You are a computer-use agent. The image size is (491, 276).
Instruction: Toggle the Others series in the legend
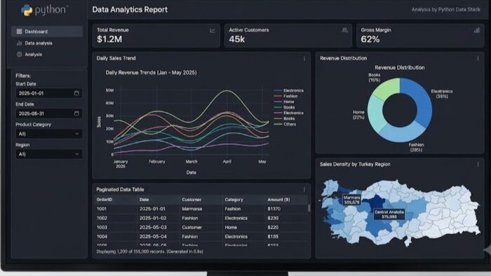pos(285,125)
